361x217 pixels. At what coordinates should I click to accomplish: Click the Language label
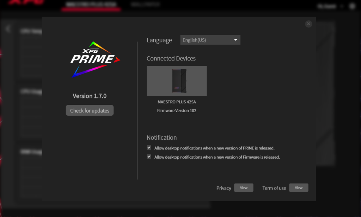click(x=159, y=40)
